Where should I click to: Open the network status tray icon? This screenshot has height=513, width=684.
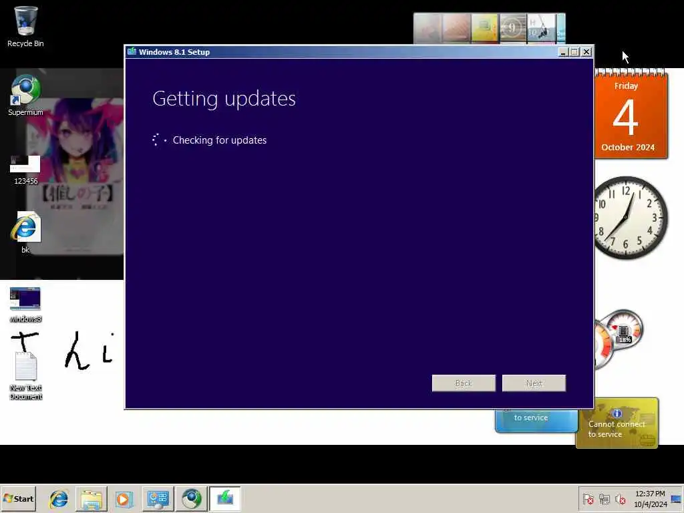point(604,499)
